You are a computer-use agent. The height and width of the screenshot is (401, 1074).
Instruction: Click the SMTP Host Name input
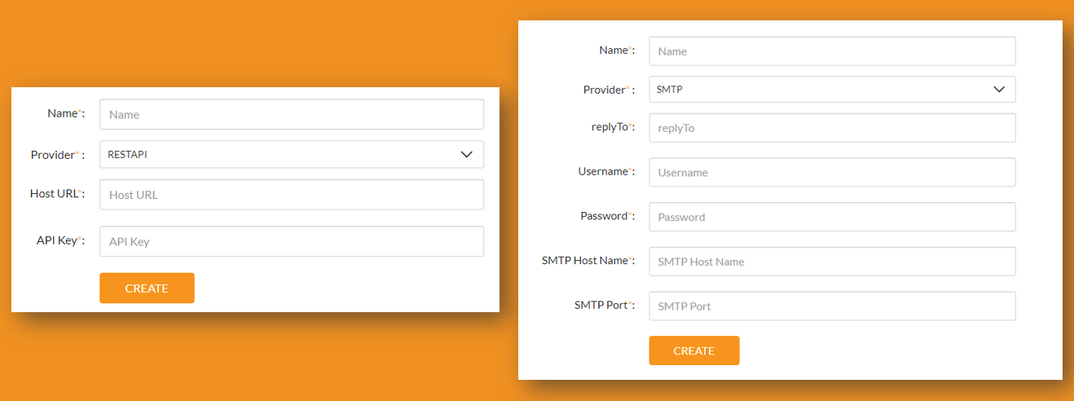pyautogui.click(x=831, y=262)
